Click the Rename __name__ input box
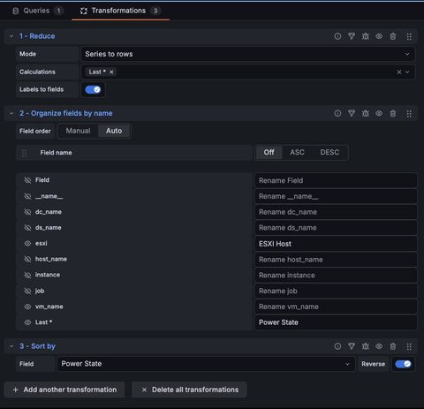424x409 pixels. point(336,196)
